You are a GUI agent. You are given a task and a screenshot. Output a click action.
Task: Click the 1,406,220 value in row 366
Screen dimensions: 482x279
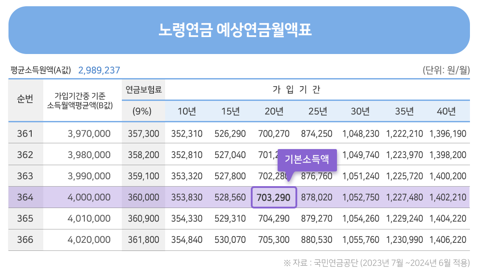point(448,240)
